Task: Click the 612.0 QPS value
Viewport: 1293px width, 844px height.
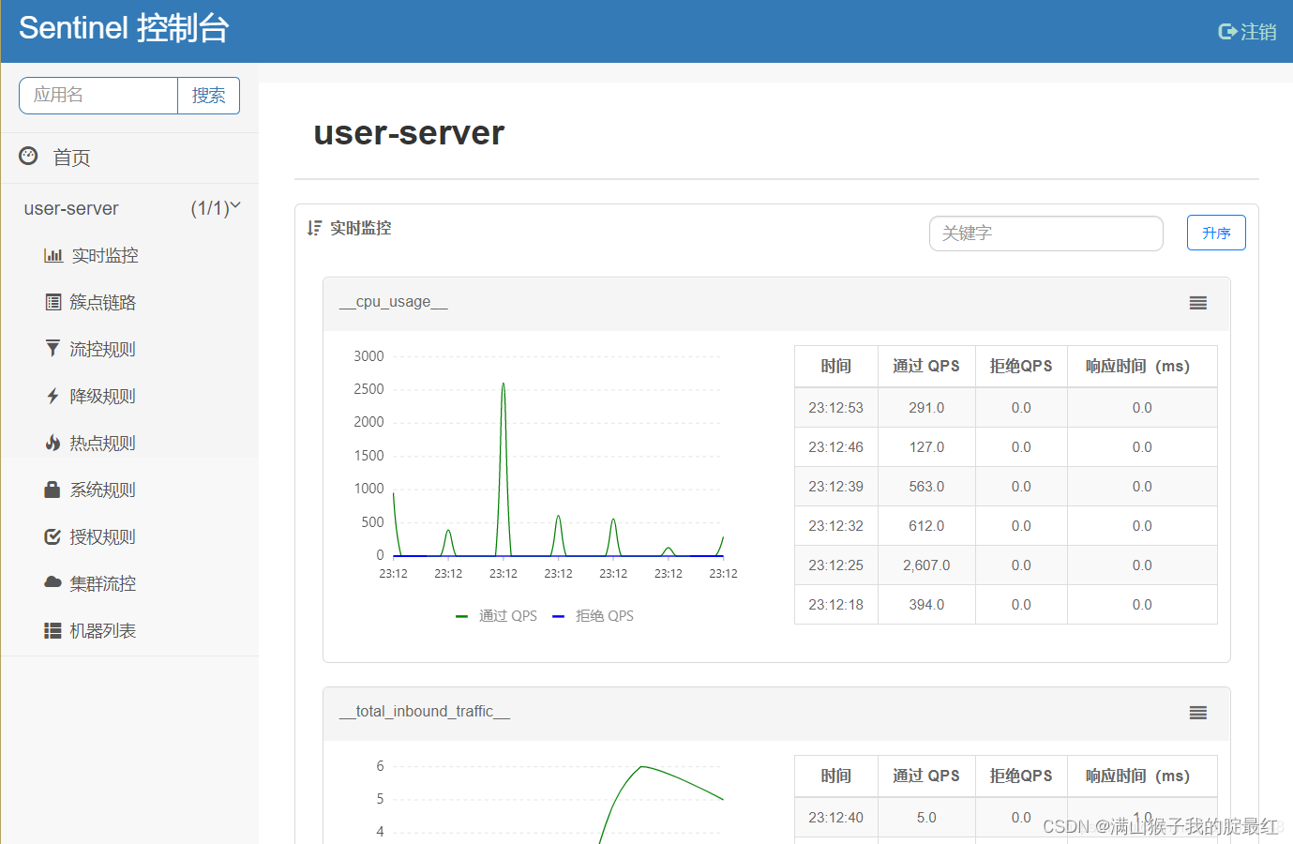Action: (926, 526)
